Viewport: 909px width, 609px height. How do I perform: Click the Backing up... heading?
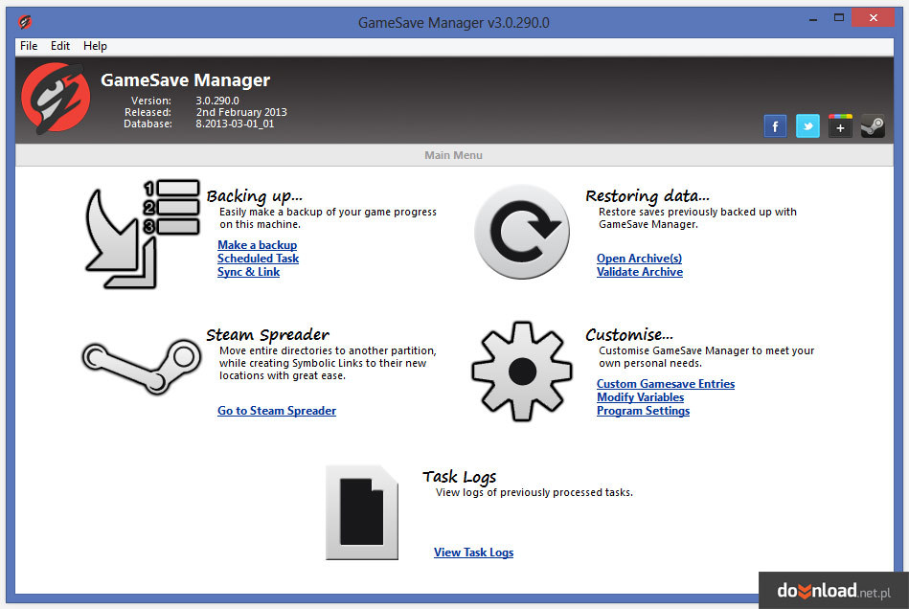click(x=255, y=196)
